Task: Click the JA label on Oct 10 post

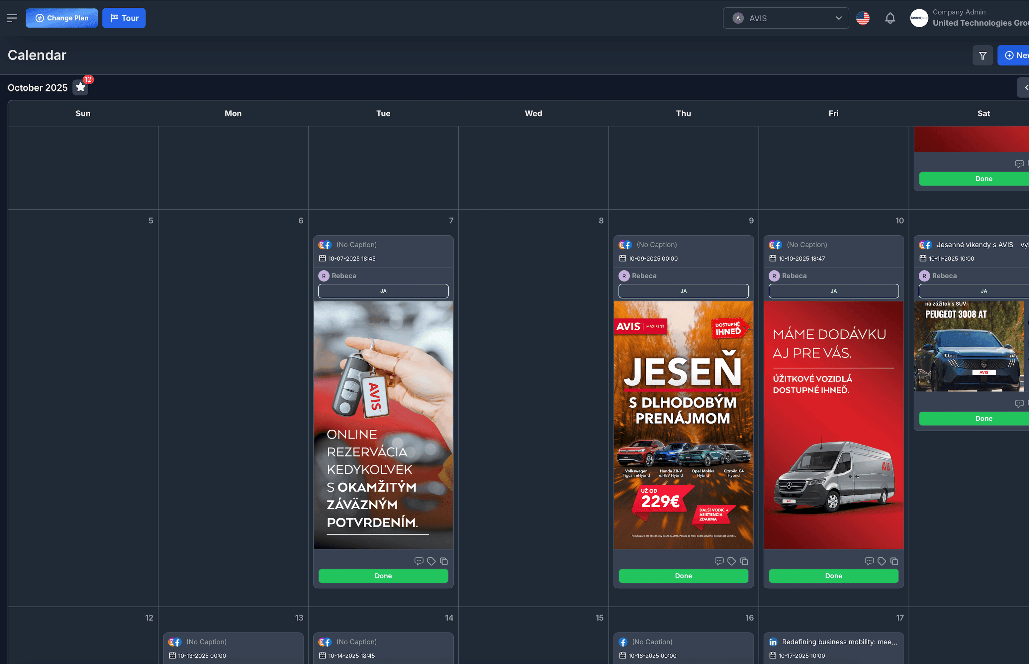Action: (833, 291)
